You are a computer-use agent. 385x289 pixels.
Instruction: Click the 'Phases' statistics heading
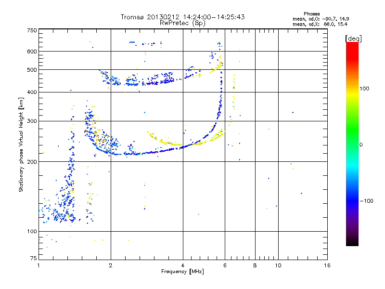(311, 14)
